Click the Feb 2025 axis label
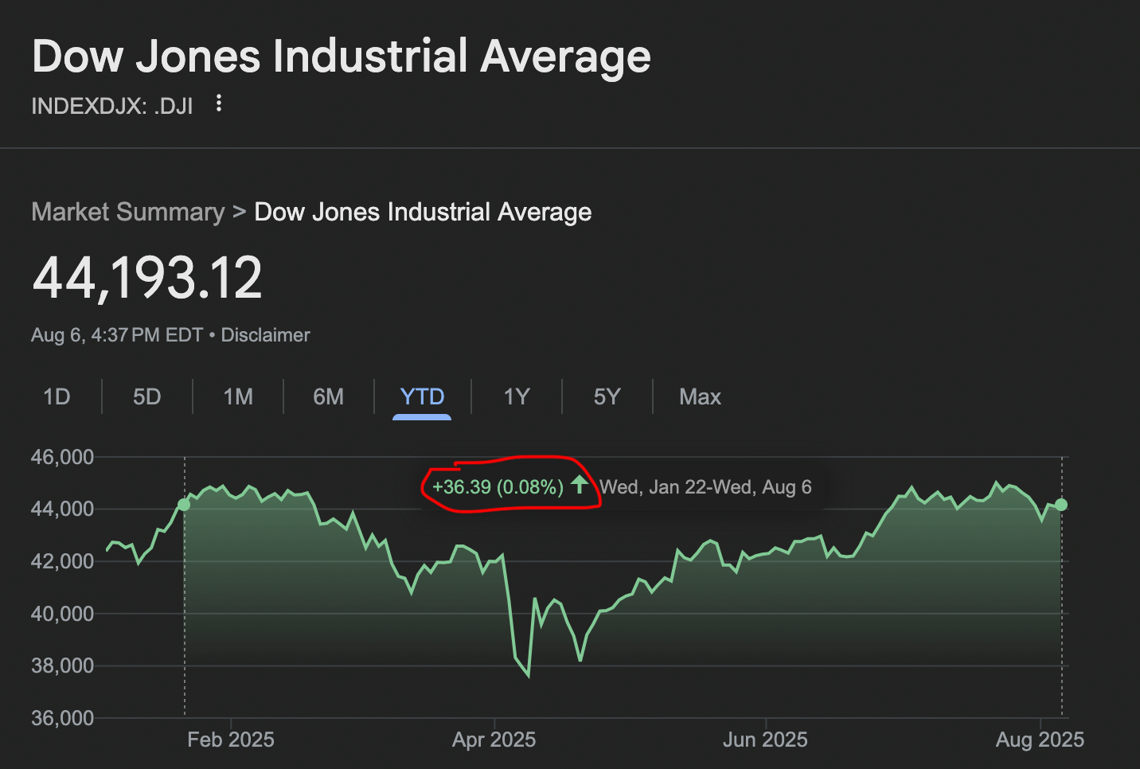This screenshot has height=769, width=1140. tap(231, 740)
